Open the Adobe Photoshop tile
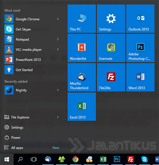 140,48
